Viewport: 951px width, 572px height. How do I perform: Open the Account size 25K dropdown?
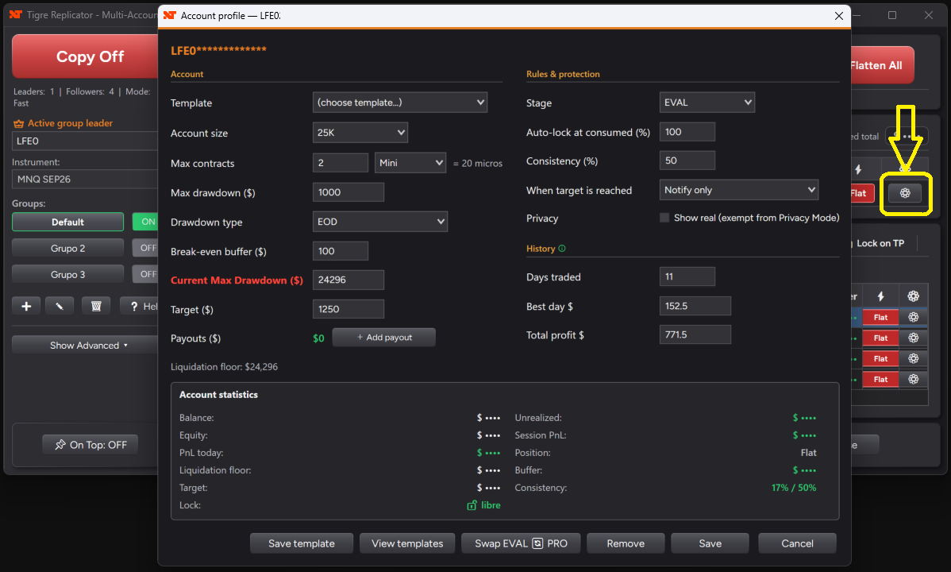tap(360, 133)
